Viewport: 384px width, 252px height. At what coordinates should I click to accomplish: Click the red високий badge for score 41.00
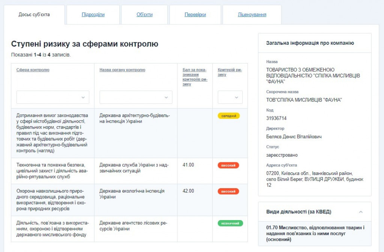(x=228, y=165)
